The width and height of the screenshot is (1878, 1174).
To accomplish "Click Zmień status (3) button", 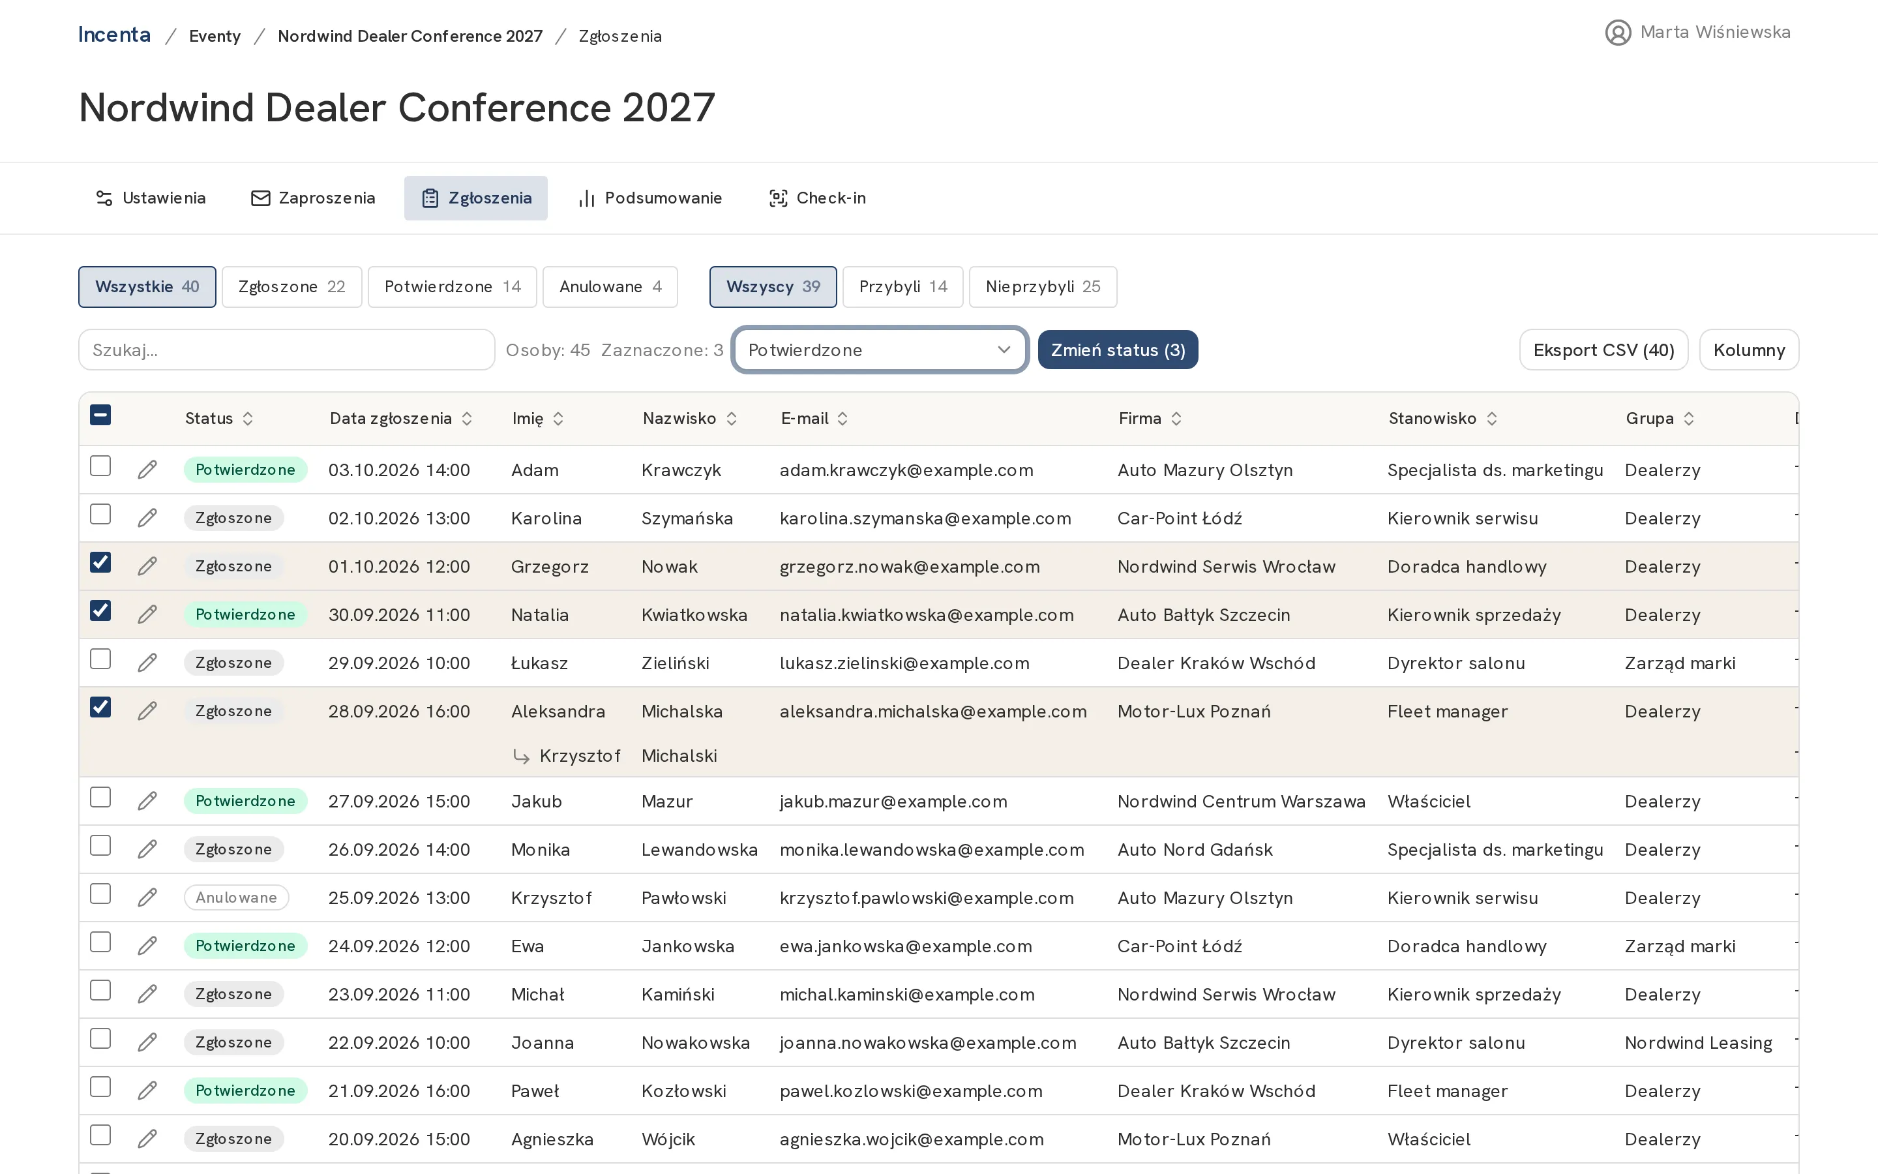I will point(1118,350).
